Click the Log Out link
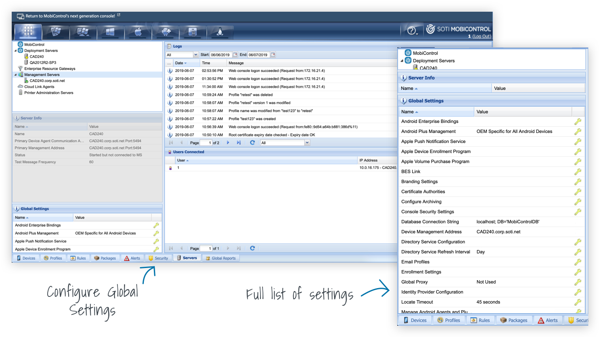 click(481, 36)
